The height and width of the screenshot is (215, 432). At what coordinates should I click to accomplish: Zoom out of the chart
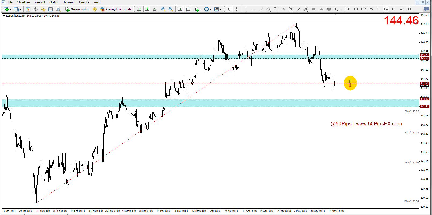click(171, 9)
